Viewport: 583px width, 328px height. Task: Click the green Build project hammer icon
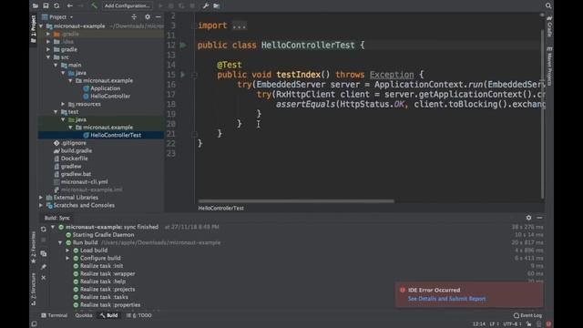[94, 5]
